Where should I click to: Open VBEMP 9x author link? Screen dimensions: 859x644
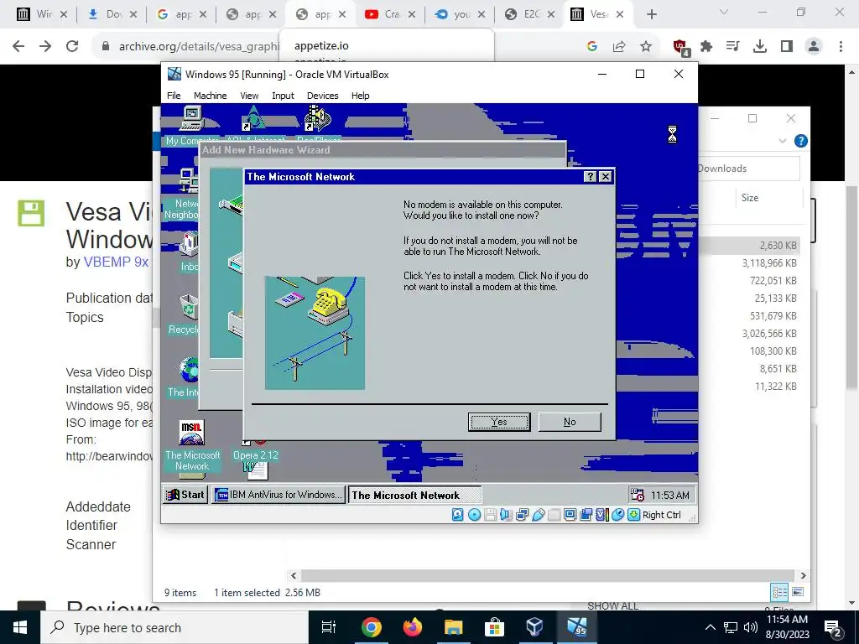tap(116, 262)
